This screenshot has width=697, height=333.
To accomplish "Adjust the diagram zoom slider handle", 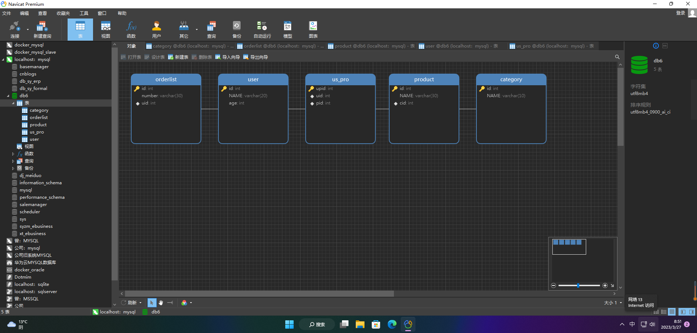I will pos(578,285).
